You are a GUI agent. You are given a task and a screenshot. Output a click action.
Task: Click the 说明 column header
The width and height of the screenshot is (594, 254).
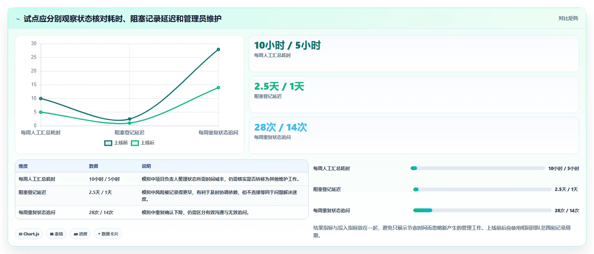(146, 166)
